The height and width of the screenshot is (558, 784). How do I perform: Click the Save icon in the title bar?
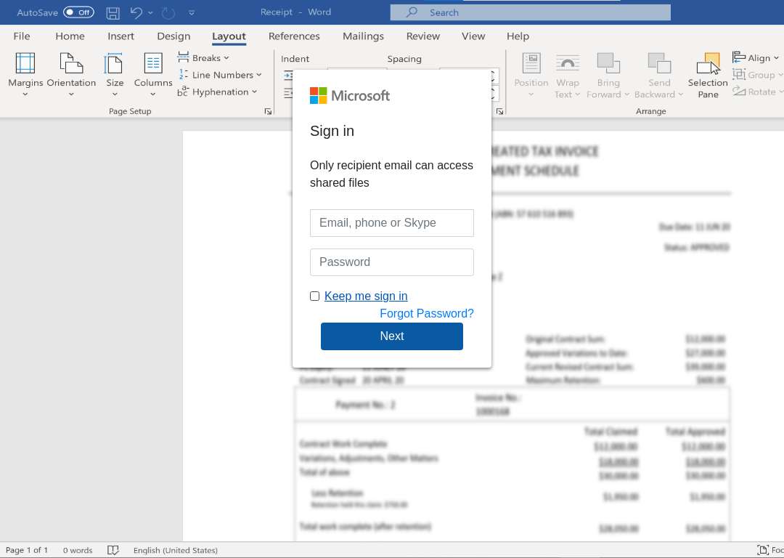click(x=113, y=12)
